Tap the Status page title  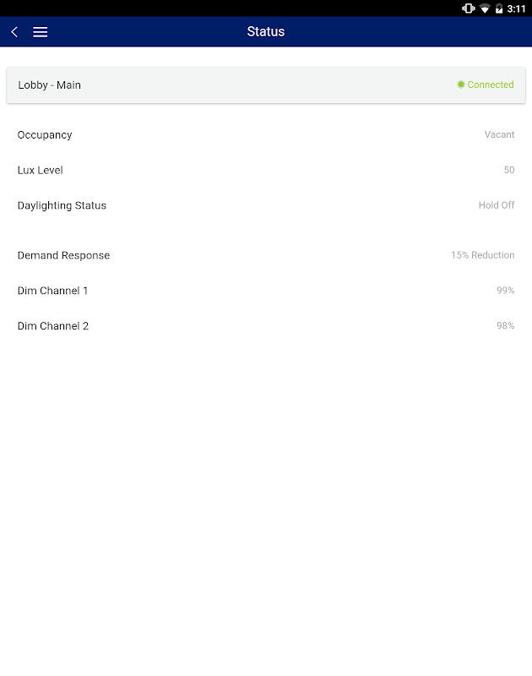click(x=266, y=31)
